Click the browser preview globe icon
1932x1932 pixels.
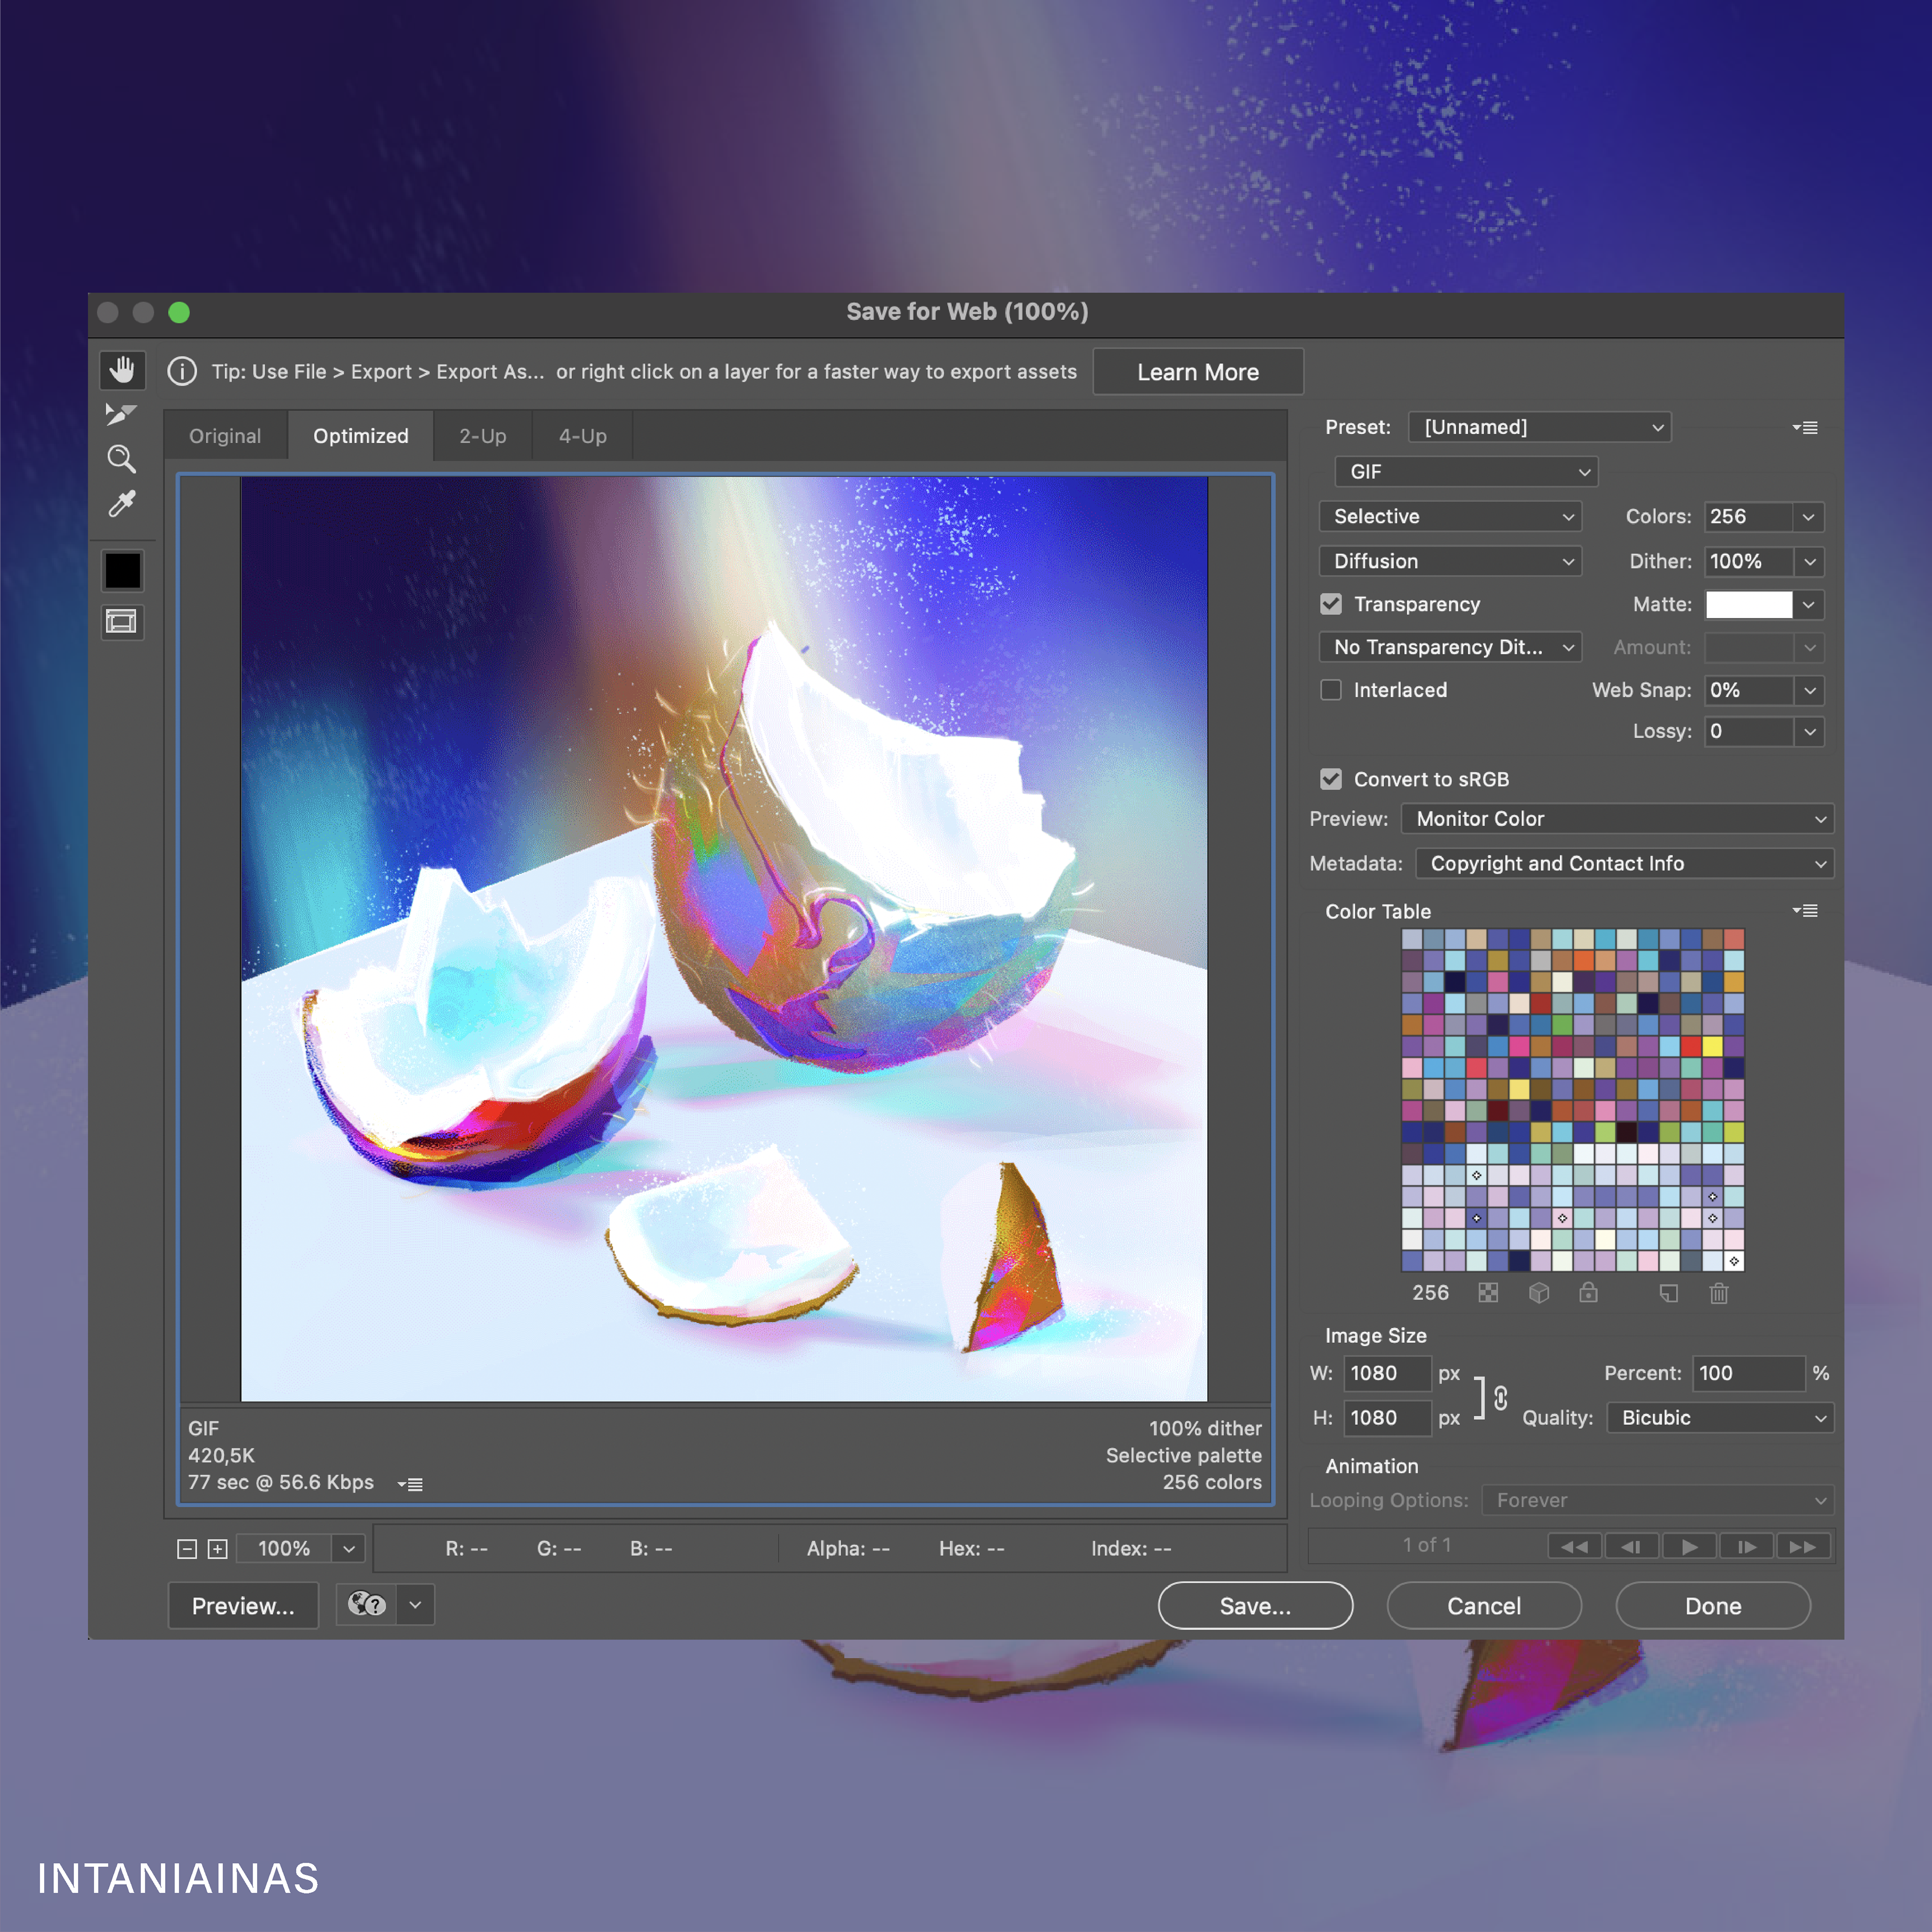click(367, 1605)
